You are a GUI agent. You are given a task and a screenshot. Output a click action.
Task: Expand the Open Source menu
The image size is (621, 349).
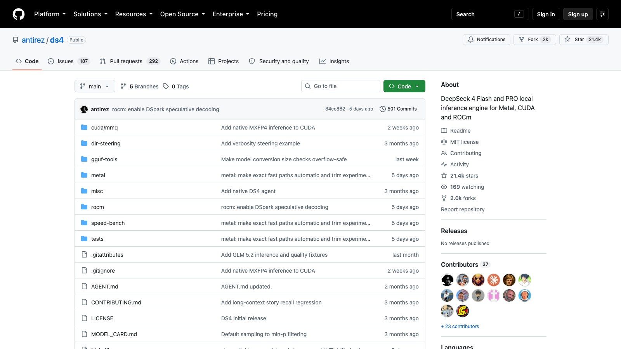[x=182, y=14]
